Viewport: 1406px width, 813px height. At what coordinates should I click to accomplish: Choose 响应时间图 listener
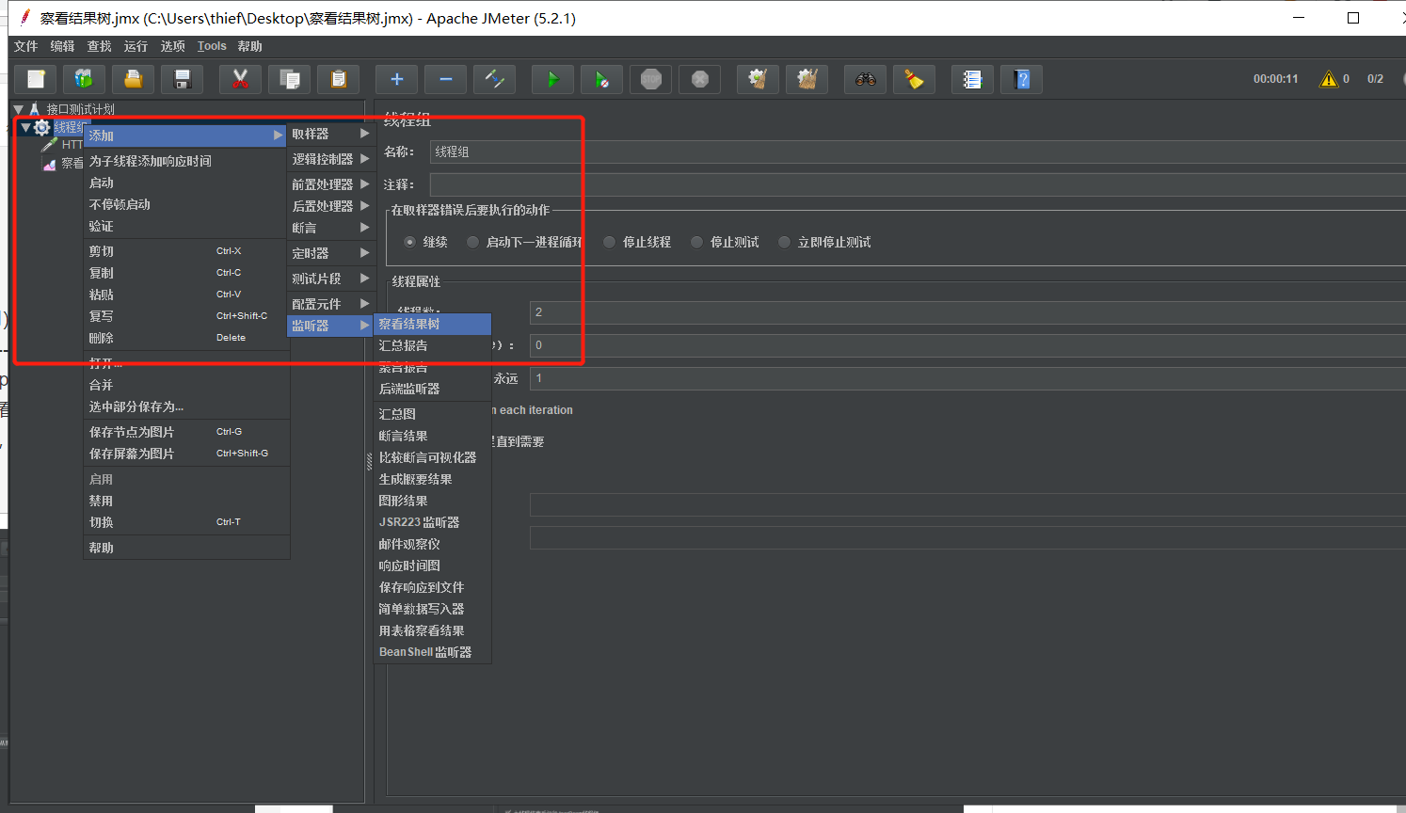433,566
